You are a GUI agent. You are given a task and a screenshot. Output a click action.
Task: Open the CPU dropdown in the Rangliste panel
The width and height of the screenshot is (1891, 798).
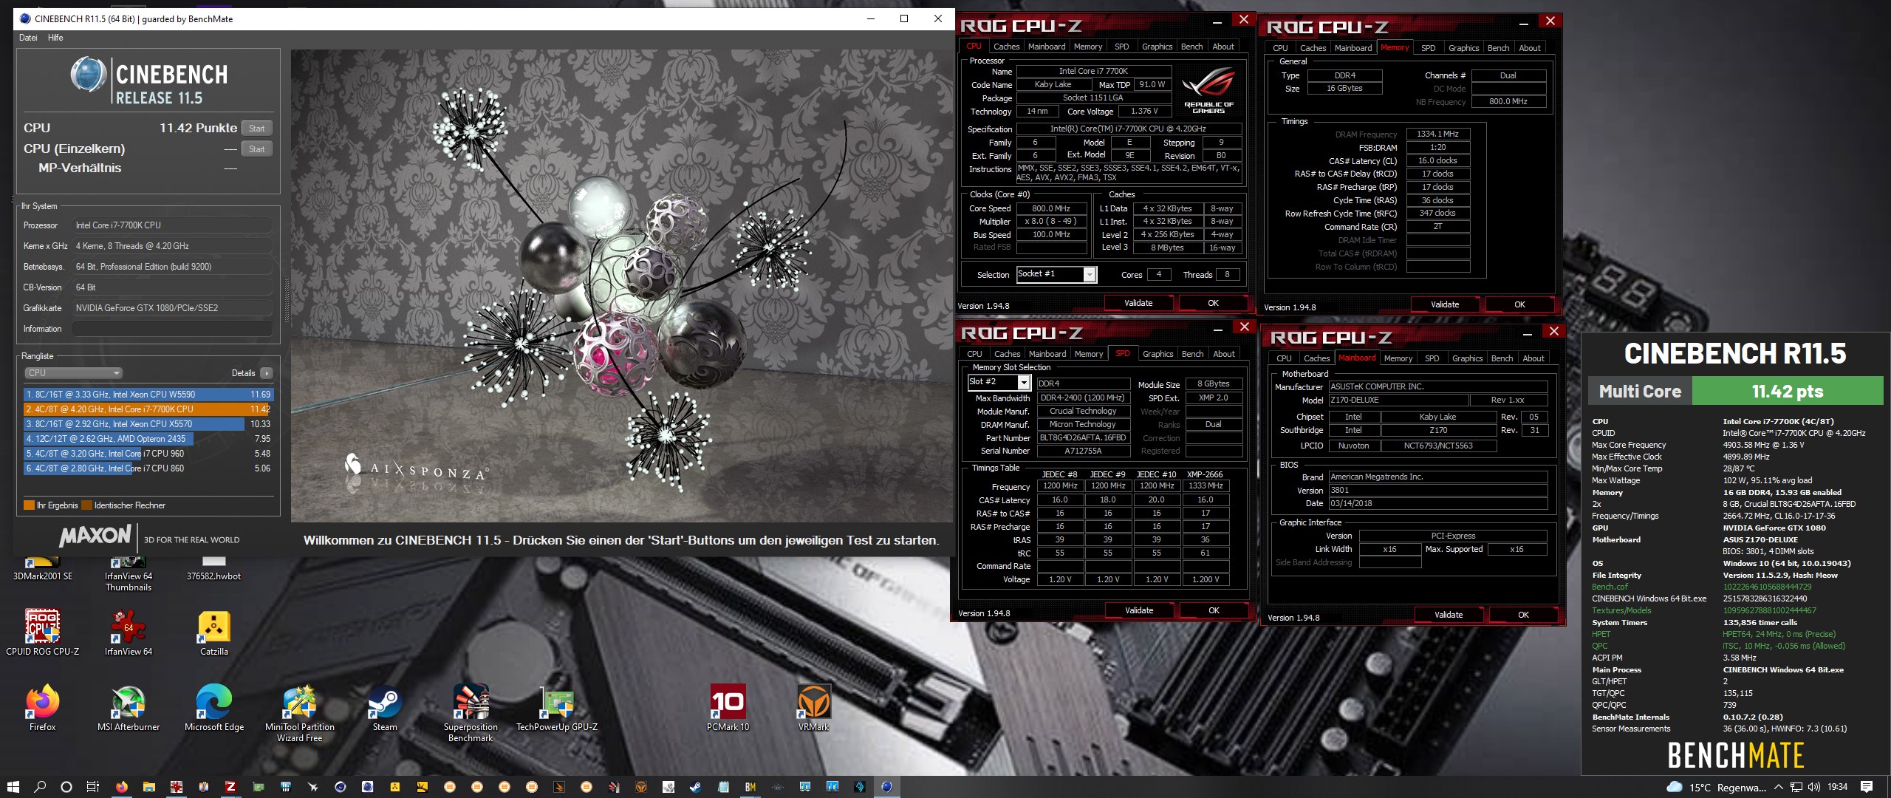click(x=73, y=373)
